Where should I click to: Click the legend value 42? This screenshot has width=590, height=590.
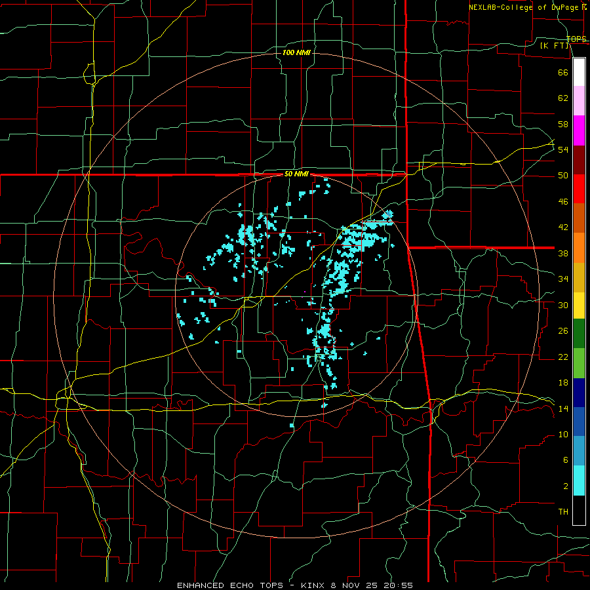563,227
